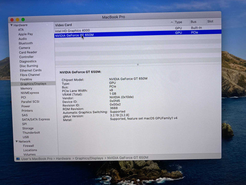The height and width of the screenshot is (185, 246).
Task: Select Diagnostics in the sidebar
Action: click(28, 61)
